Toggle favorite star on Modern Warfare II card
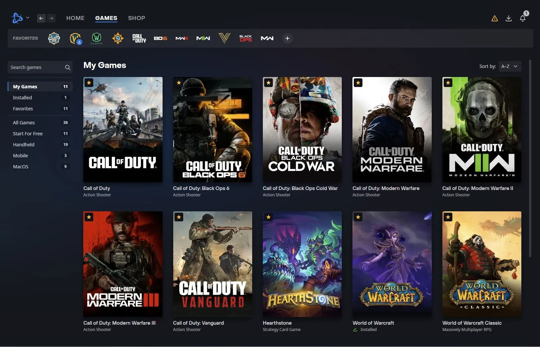Image resolution: width=540 pixels, height=347 pixels. click(448, 83)
